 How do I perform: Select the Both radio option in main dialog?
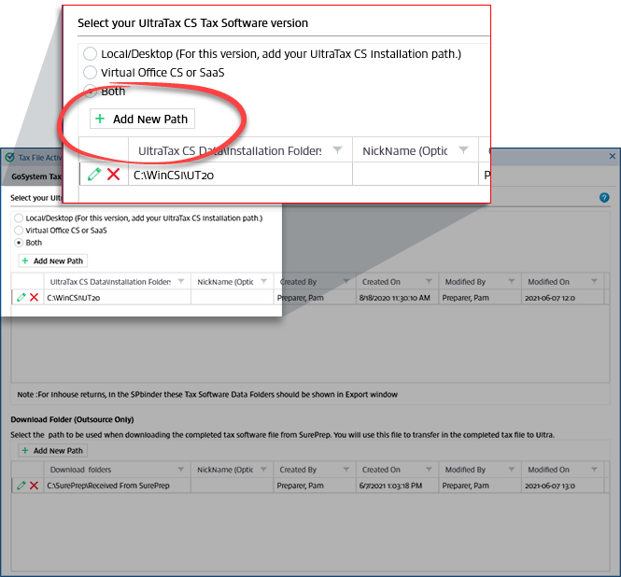click(x=19, y=243)
